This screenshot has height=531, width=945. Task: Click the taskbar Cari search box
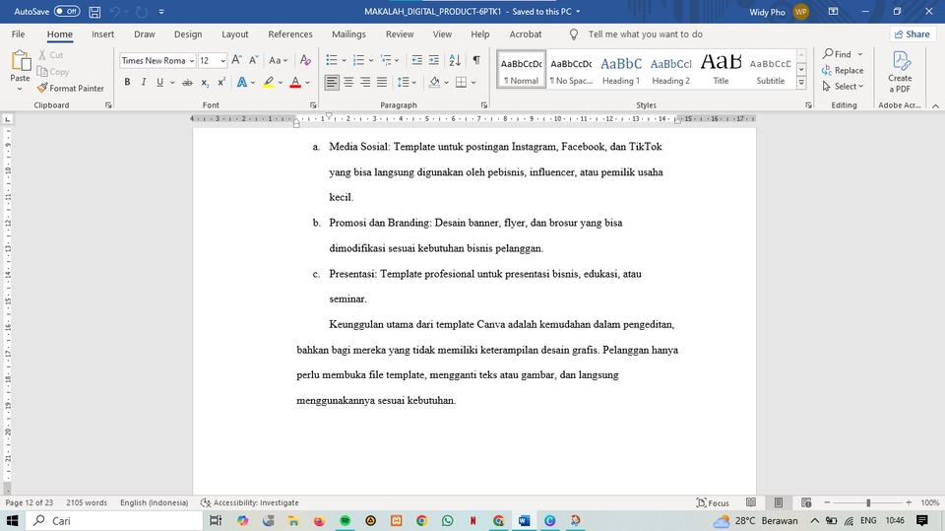(x=114, y=520)
